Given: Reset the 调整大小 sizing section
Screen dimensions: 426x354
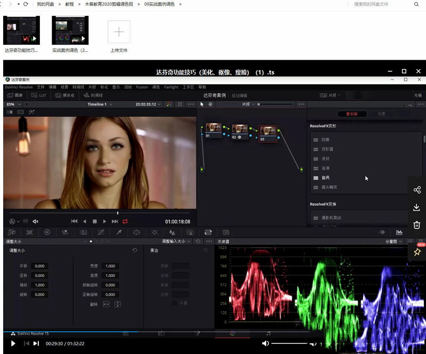Looking at the screenshot, I should tap(135, 250).
